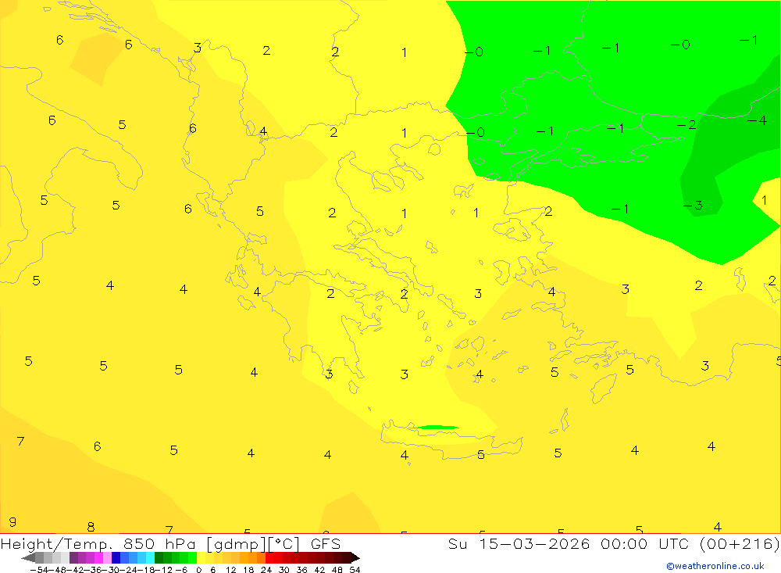Viewport: 781px width, 573px height.
Task: Select the 'Su 15-03-2026' date text
Action: click(519, 543)
